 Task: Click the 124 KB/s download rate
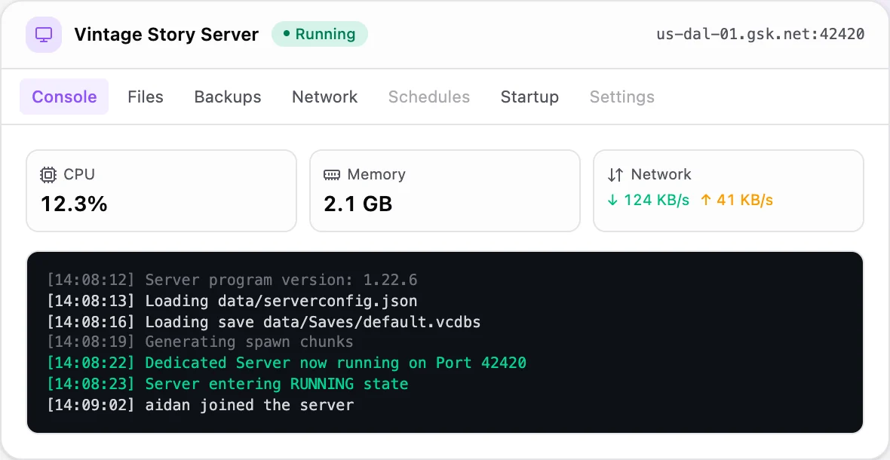pyautogui.click(x=648, y=200)
